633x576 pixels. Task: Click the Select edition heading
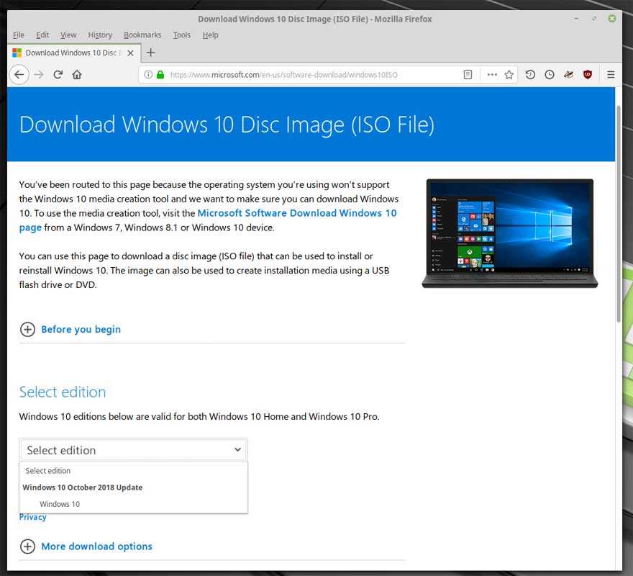(63, 392)
